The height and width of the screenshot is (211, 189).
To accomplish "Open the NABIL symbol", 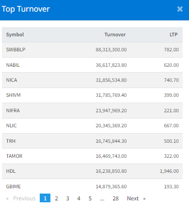I will [x=13, y=65].
